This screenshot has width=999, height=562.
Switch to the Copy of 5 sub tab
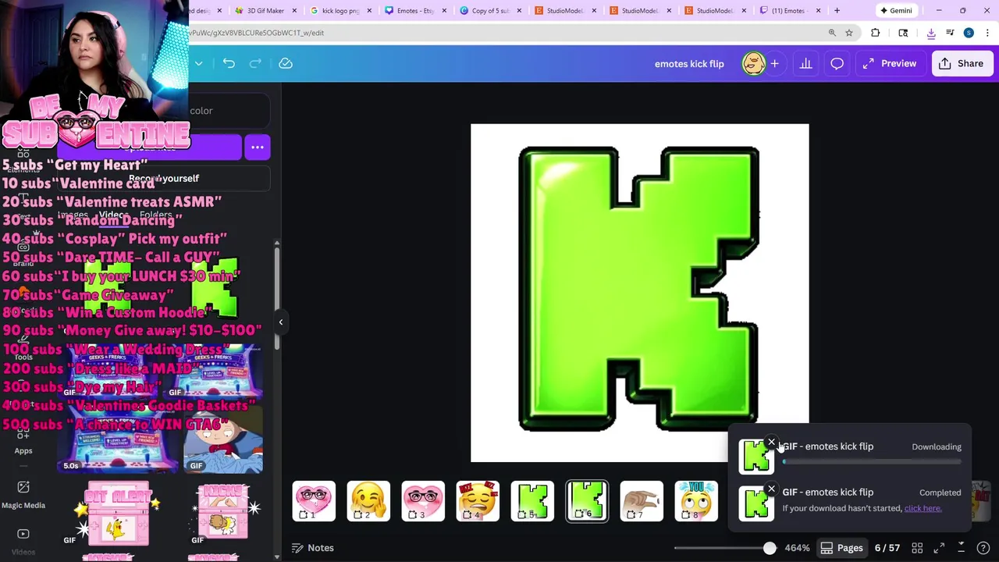(489, 11)
